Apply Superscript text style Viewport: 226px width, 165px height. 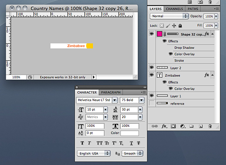[114, 143]
